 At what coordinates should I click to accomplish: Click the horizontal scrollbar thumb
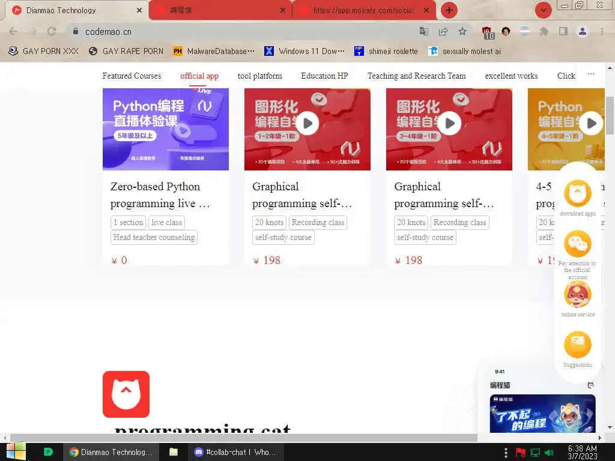point(244,438)
